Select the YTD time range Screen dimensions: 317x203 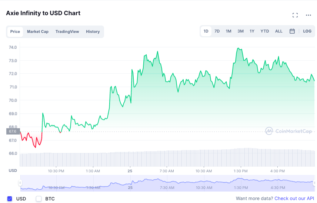pyautogui.click(x=265, y=31)
